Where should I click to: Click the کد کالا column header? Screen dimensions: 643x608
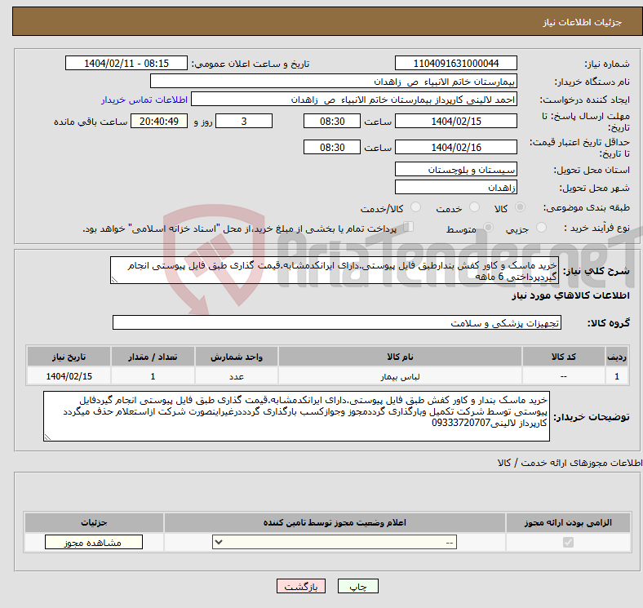[x=564, y=357]
